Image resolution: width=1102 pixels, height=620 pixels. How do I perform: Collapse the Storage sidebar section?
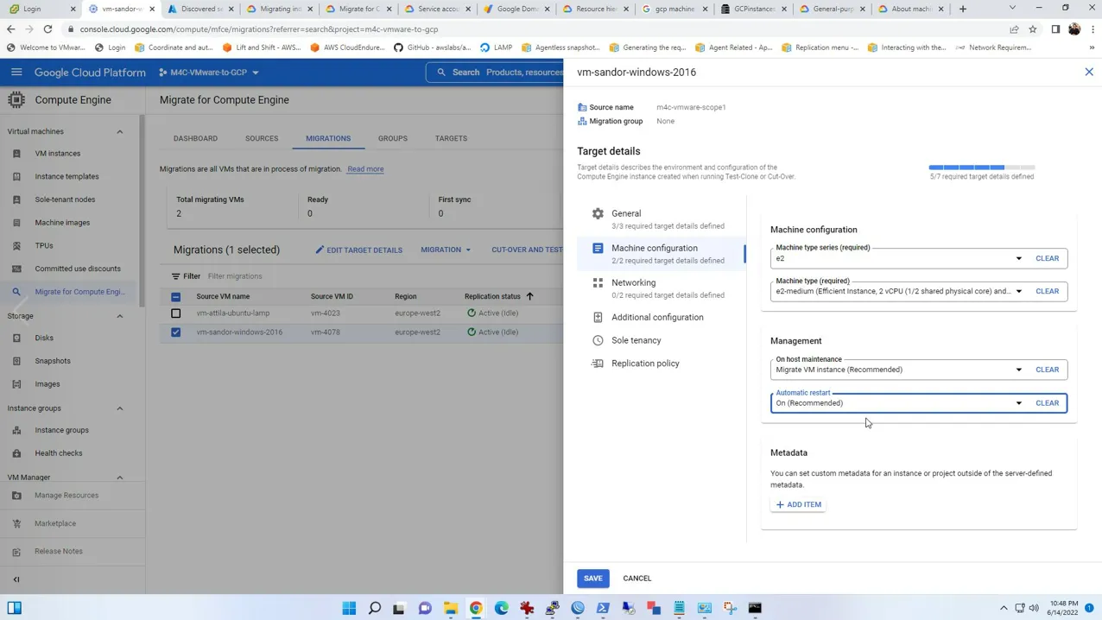coord(120,316)
